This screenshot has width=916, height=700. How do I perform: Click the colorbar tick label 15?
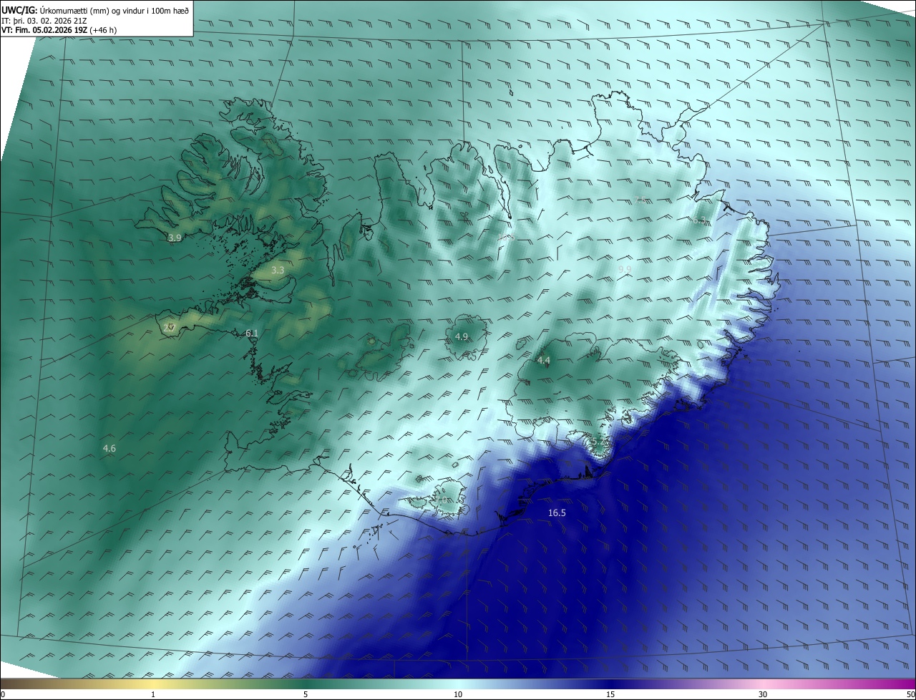610,694
